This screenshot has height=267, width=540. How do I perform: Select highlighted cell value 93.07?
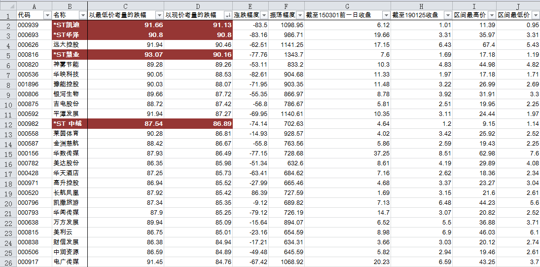click(x=126, y=55)
